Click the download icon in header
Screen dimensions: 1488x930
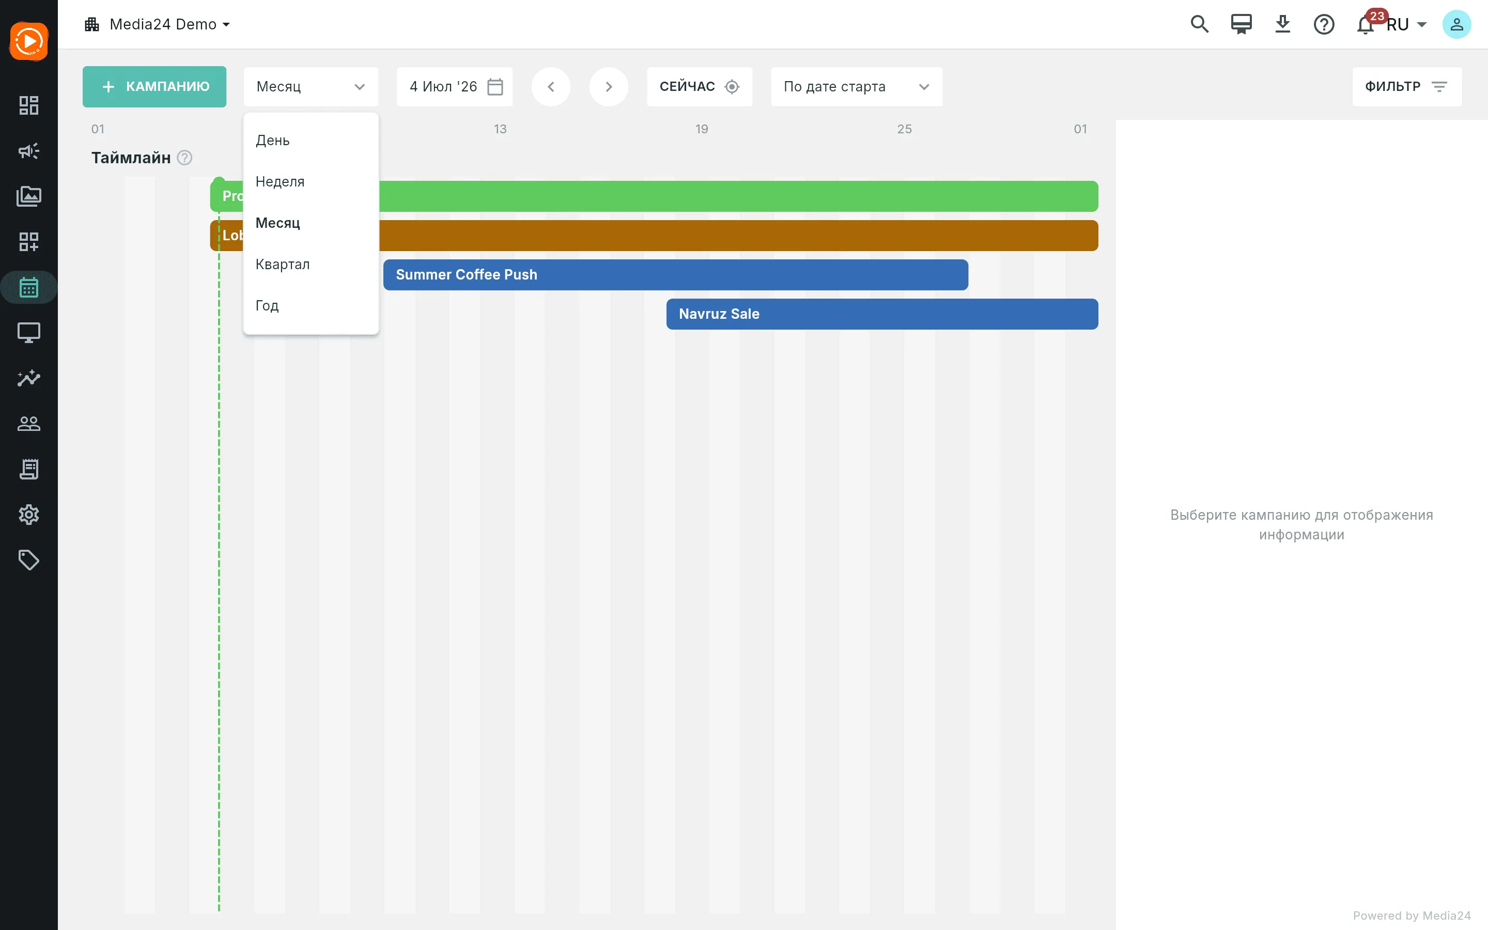1283,24
